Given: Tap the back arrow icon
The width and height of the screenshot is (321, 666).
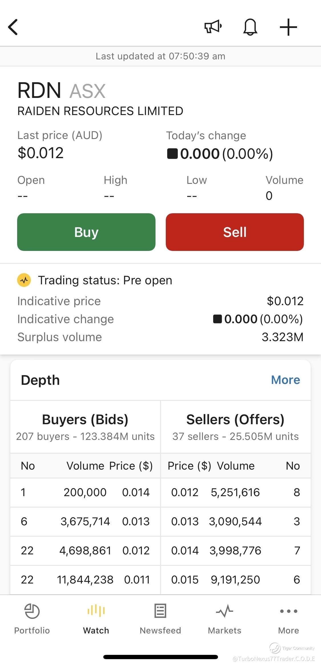Looking at the screenshot, I should point(13,27).
